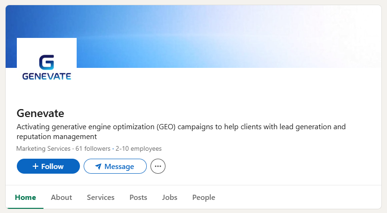This screenshot has height=213, width=387.
Task: Follow the Genevate company page
Action: click(x=48, y=166)
